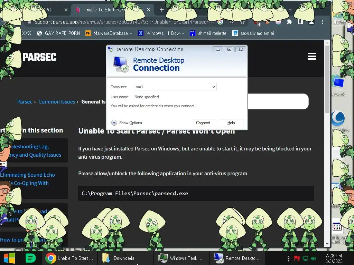This screenshot has width=354, height=265.
Task: Click Parsec breadcrumb link
Action: coord(25,102)
